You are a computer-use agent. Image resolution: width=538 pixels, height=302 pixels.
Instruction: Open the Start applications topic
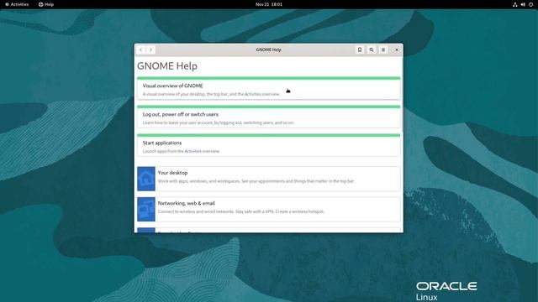[269, 145]
